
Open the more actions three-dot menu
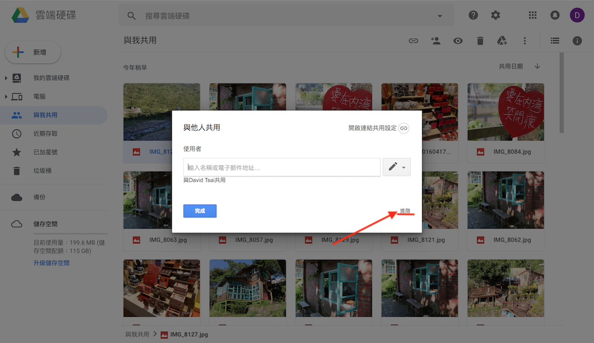click(525, 41)
